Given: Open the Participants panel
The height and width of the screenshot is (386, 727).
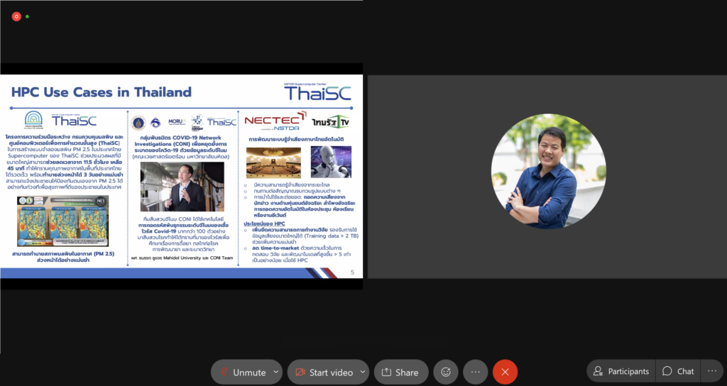Looking at the screenshot, I should [621, 371].
